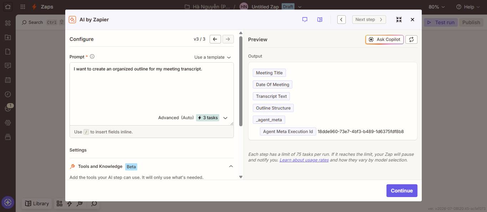The image size is (487, 212).
Task: Open the documentation book icon in dialog header
Action: pos(320,20)
